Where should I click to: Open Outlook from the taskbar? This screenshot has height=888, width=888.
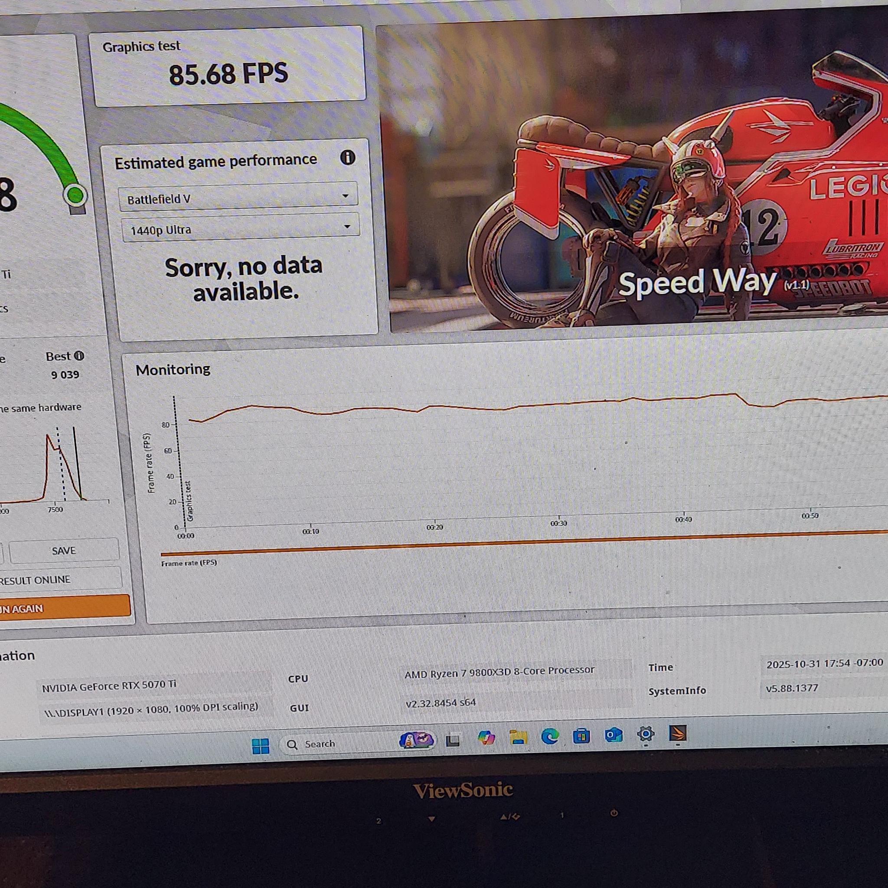coord(613,735)
